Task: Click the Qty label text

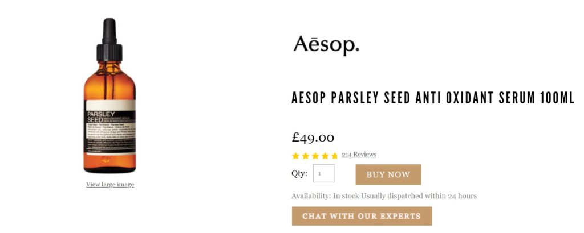Action: coord(299,174)
